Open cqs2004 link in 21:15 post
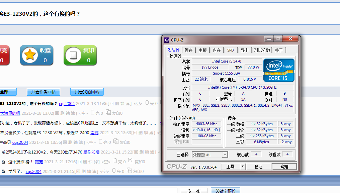 pos(33,172)
